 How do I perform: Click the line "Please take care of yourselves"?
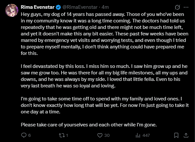89,124
